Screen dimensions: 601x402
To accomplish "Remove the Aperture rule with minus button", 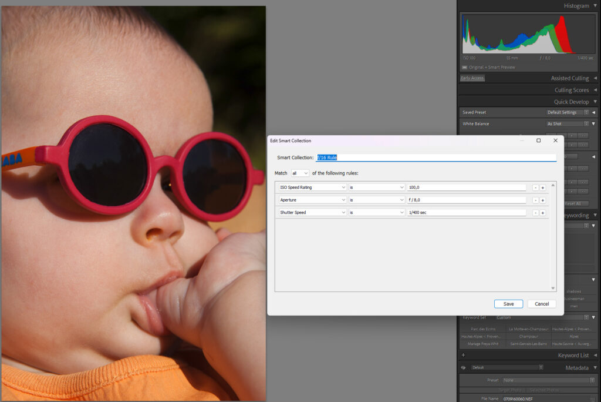I will coord(535,200).
